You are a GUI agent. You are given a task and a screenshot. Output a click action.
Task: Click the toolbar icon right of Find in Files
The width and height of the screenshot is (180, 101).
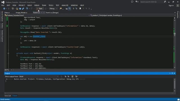66,9
